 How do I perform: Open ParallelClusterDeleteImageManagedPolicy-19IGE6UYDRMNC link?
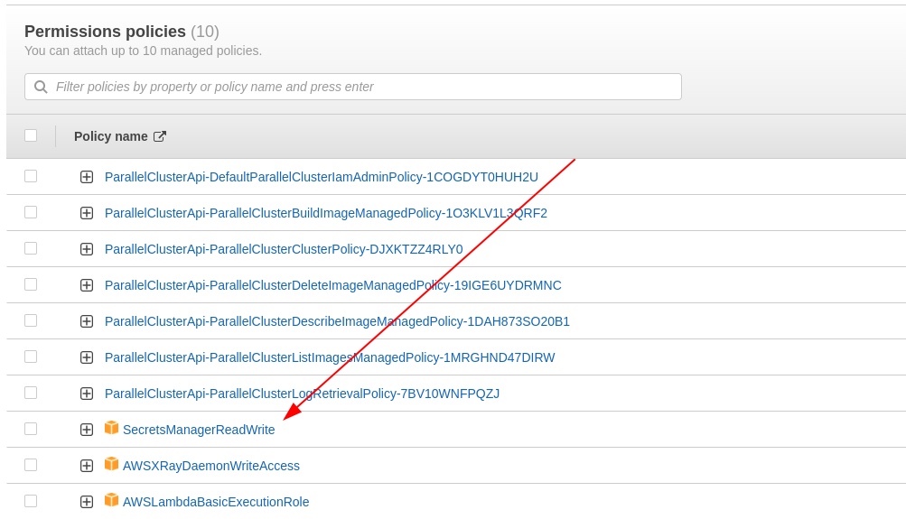(x=332, y=285)
